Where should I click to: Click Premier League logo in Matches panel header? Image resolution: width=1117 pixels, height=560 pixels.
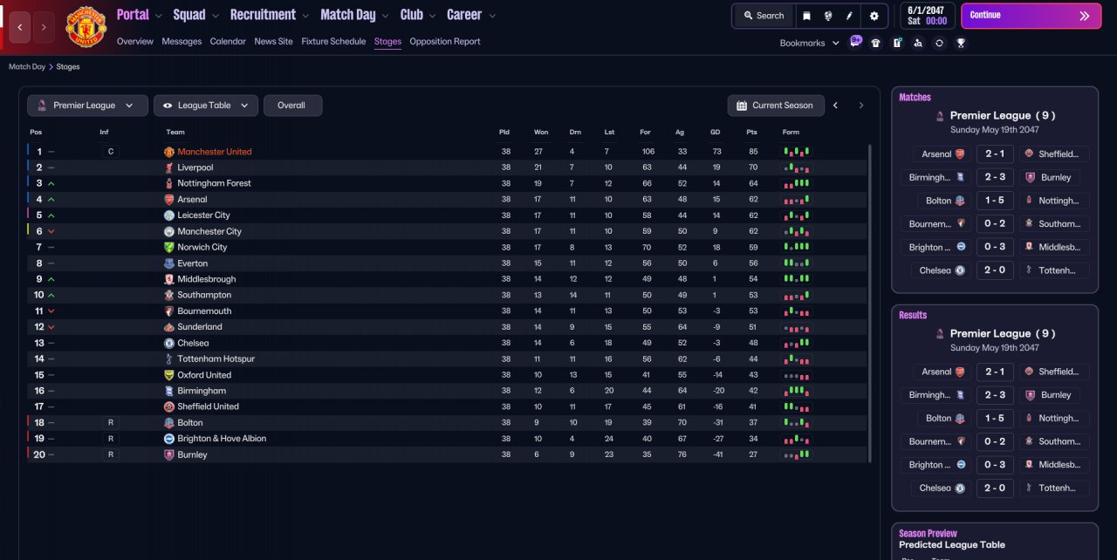(x=940, y=115)
